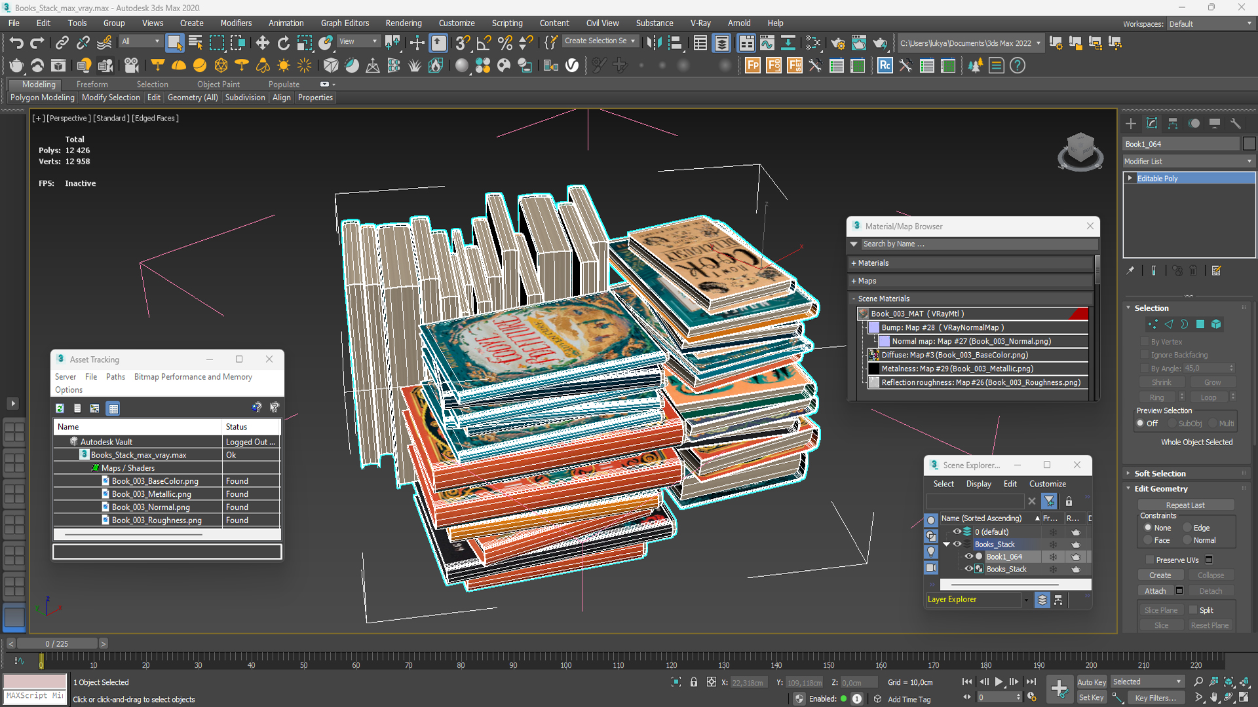Viewport: 1258px width, 707px height.
Task: Click the Undo arrow icon
Action: [x=16, y=43]
